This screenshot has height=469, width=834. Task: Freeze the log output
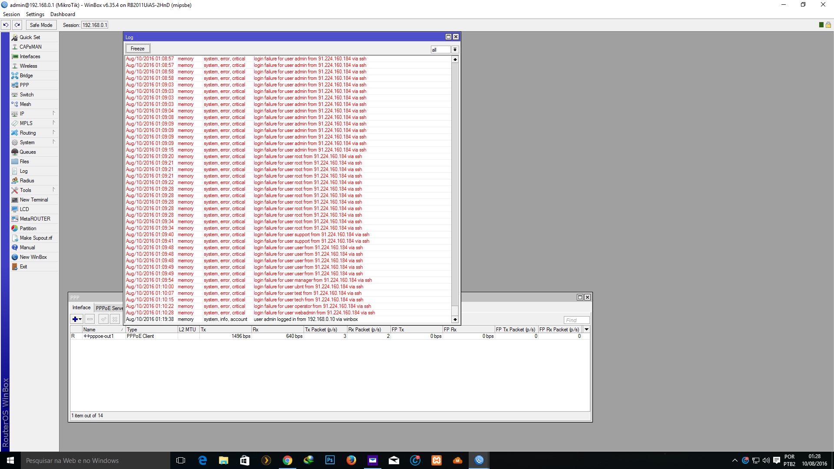[x=138, y=49]
